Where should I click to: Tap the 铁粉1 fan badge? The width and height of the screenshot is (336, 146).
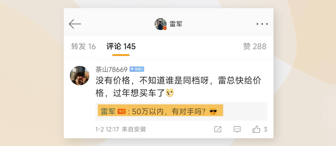click(137, 69)
